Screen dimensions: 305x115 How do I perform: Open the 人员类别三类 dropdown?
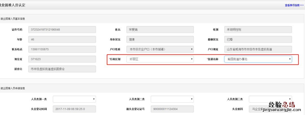pyautogui.click(x=270, y=99)
